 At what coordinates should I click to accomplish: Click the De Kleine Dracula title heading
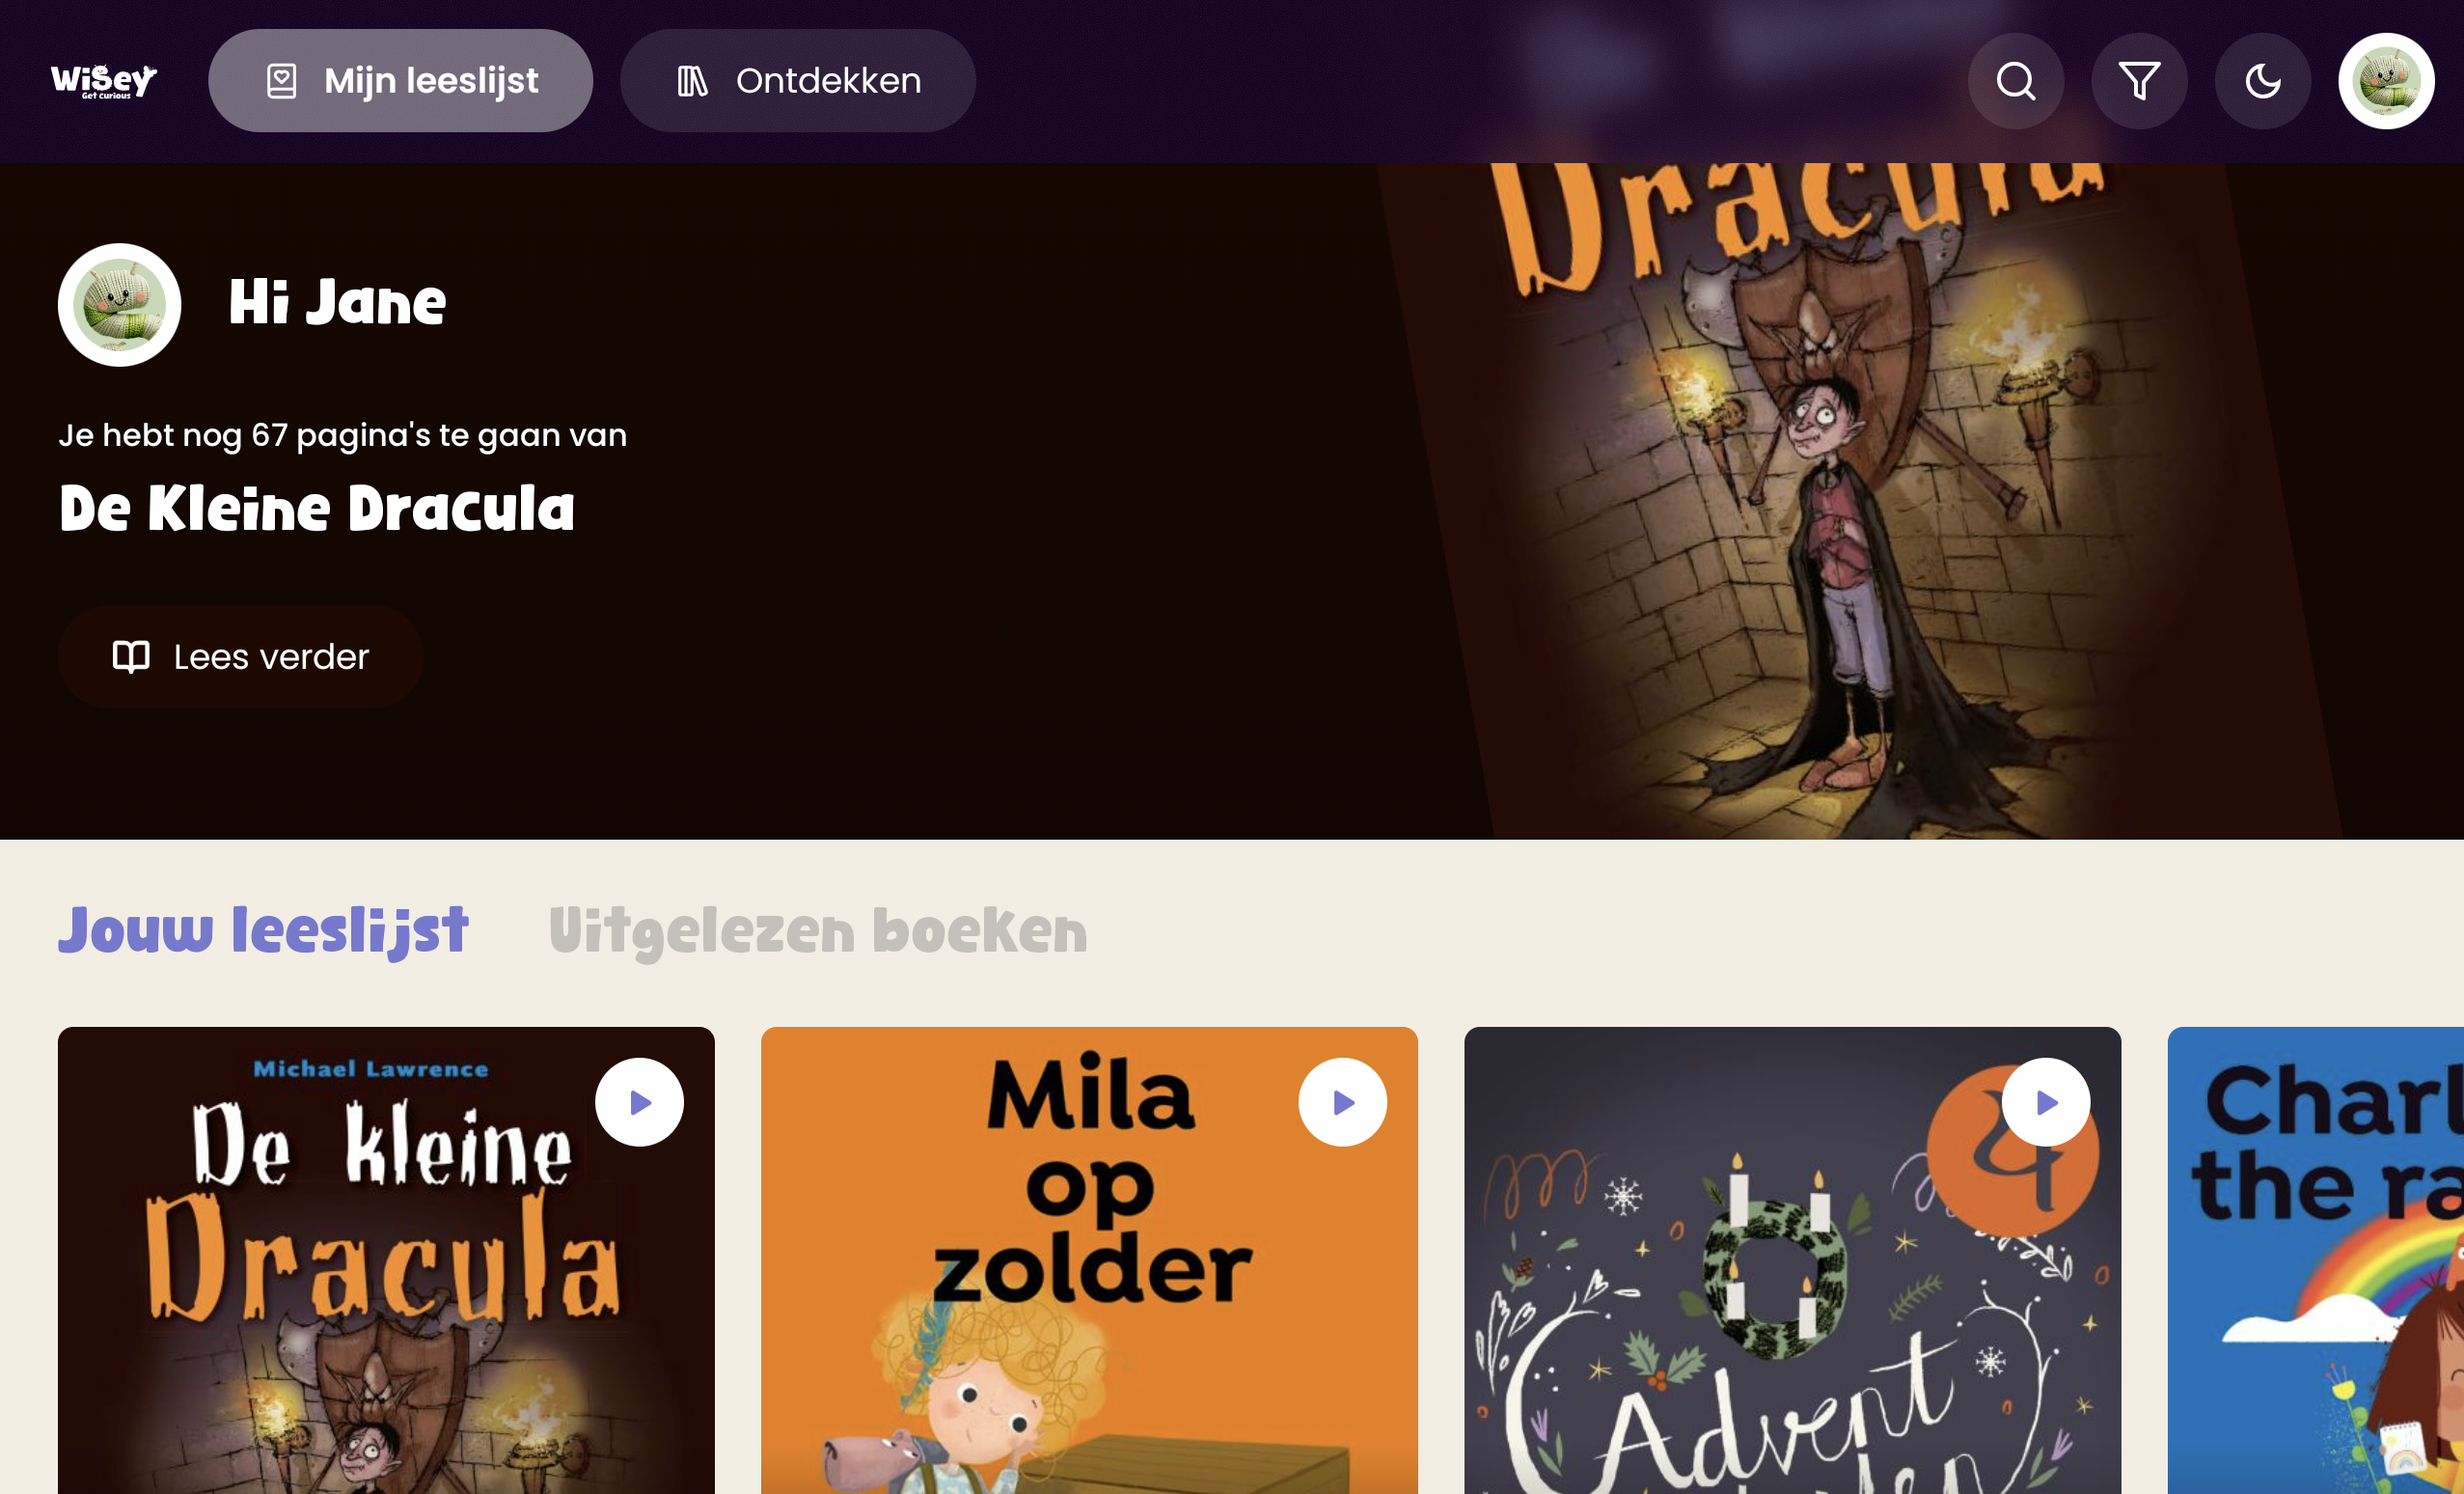point(317,509)
